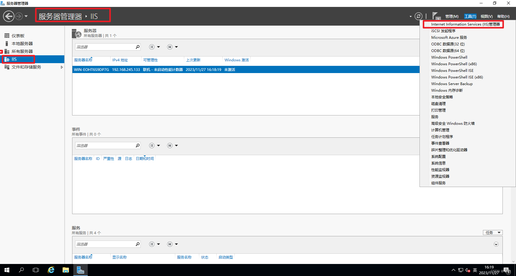Image resolution: width=516 pixels, height=276 pixels.
Task: Open servers list criteria options icon
Action: click(x=152, y=47)
